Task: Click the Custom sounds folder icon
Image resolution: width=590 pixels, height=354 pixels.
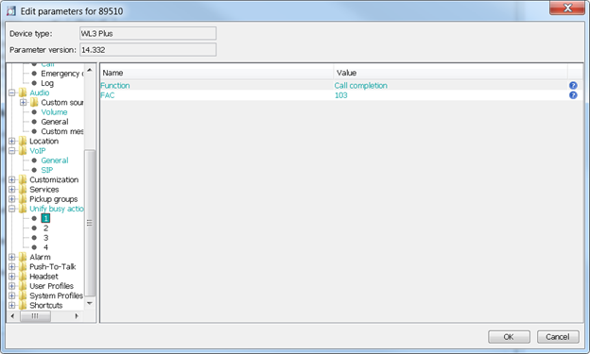Action: [34, 103]
